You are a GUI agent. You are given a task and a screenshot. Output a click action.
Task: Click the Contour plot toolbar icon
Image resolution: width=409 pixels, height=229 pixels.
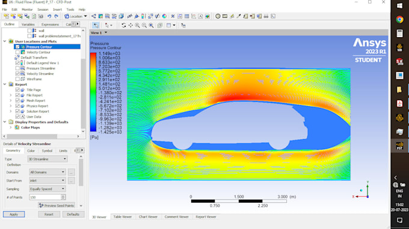pyautogui.click(x=100, y=16)
